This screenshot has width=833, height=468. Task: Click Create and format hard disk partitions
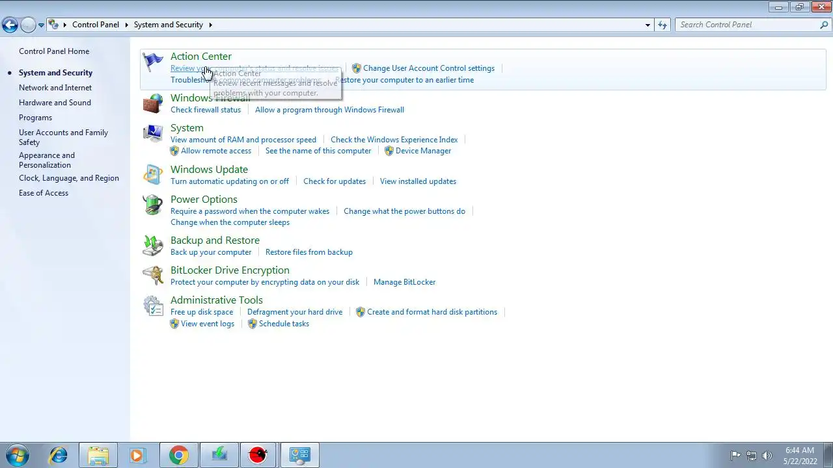point(432,312)
